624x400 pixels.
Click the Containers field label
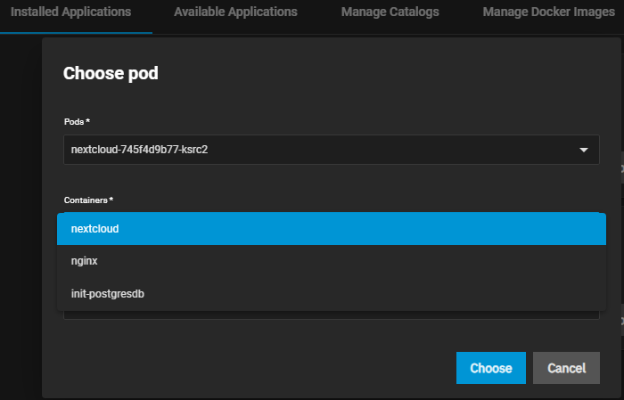coord(88,200)
